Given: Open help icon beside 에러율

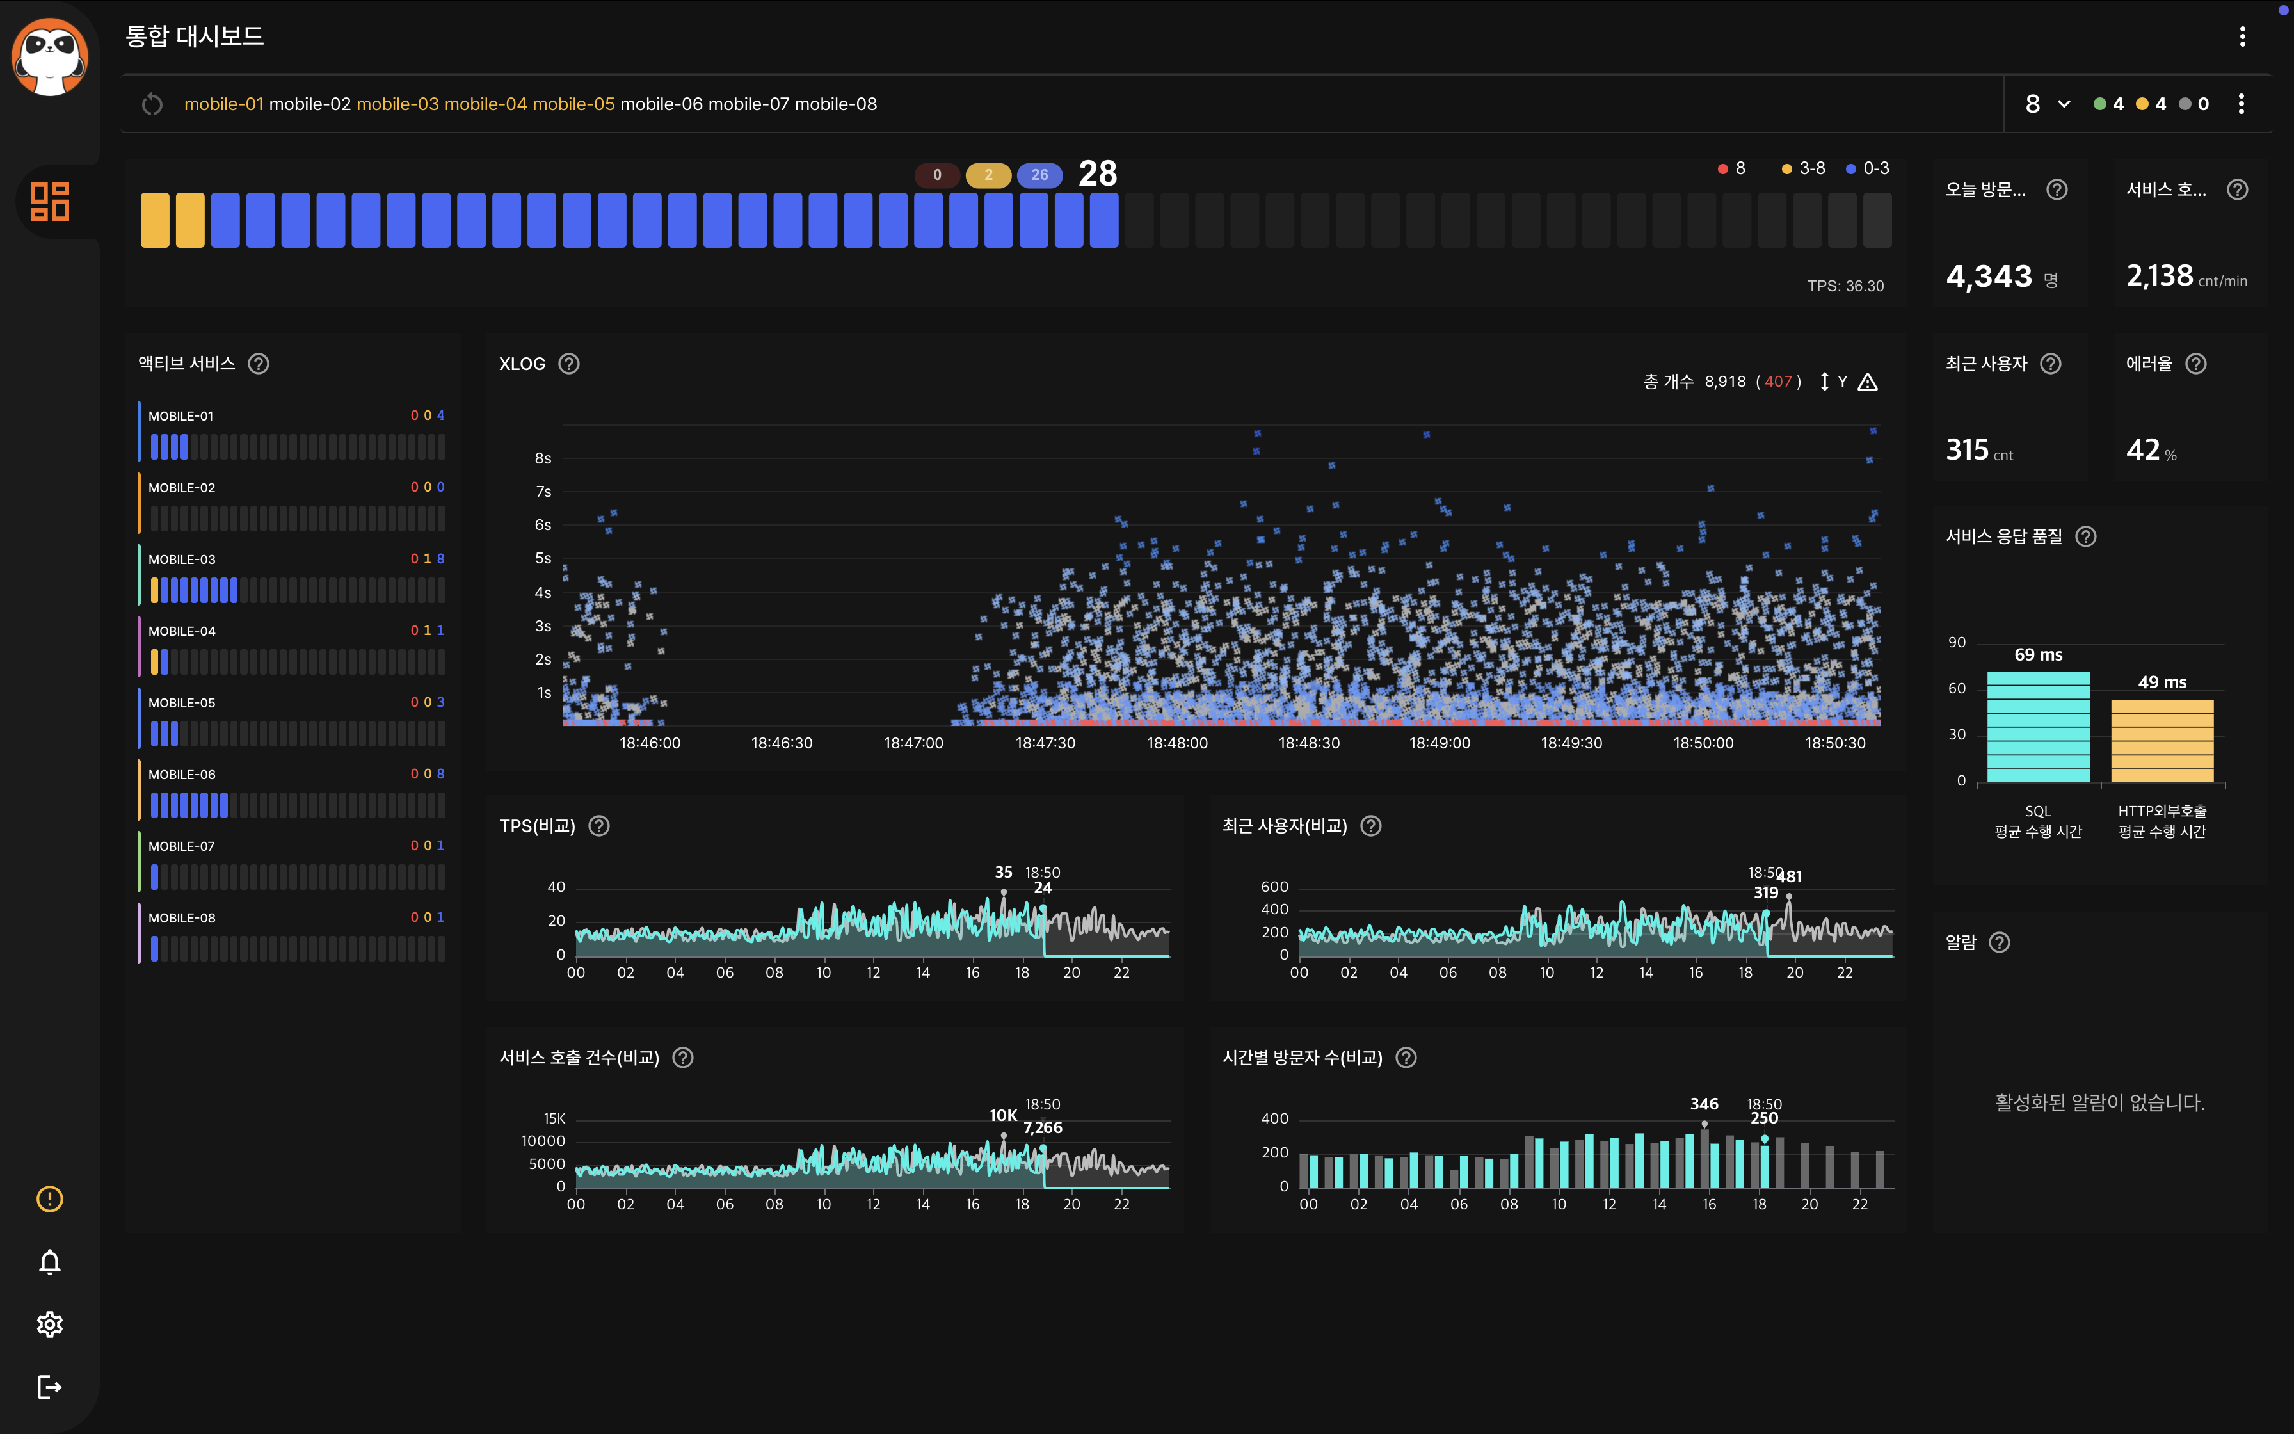Looking at the screenshot, I should [x=2195, y=364].
